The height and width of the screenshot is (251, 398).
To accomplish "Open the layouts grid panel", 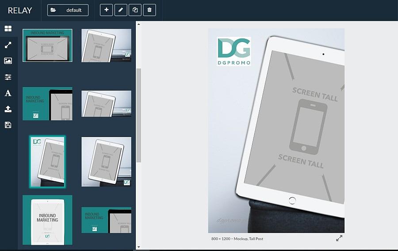I will (x=8, y=29).
